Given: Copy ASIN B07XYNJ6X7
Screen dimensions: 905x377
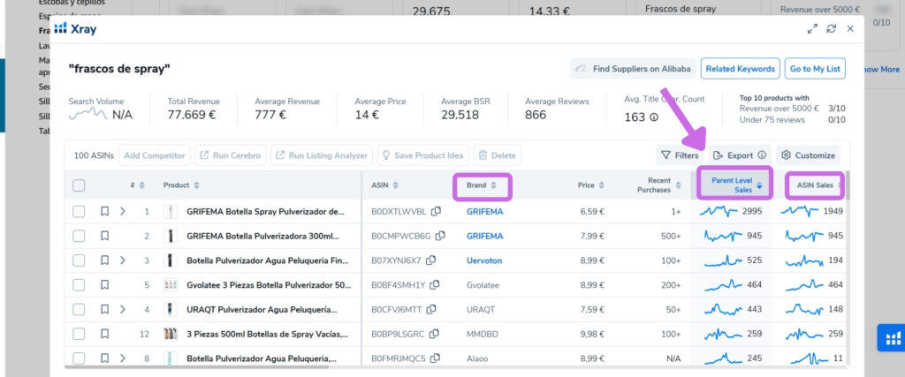Looking at the screenshot, I should (x=430, y=260).
